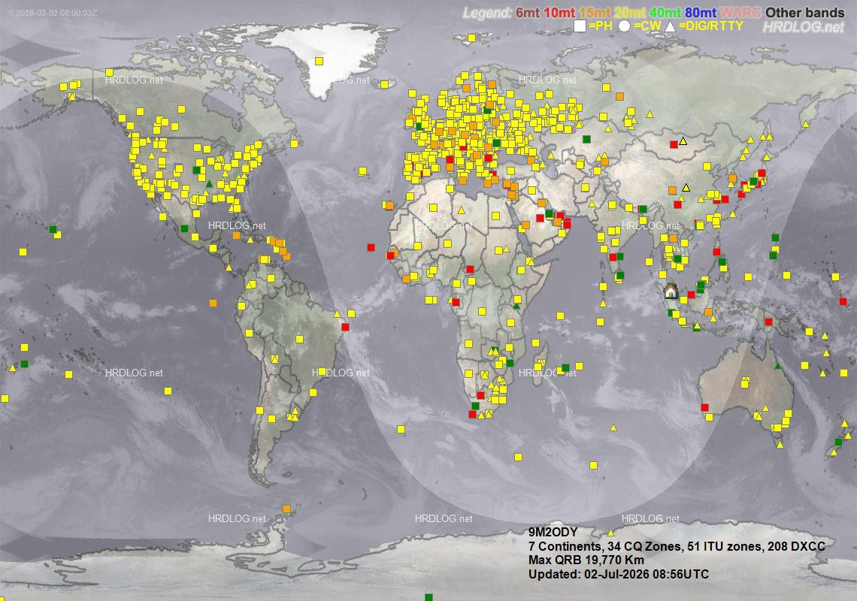Select the yellow triangle marker on Antarctica

coord(611,533)
